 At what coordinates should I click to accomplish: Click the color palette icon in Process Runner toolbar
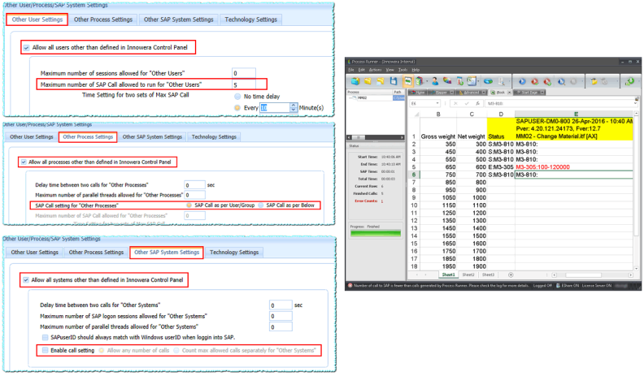pos(447,81)
